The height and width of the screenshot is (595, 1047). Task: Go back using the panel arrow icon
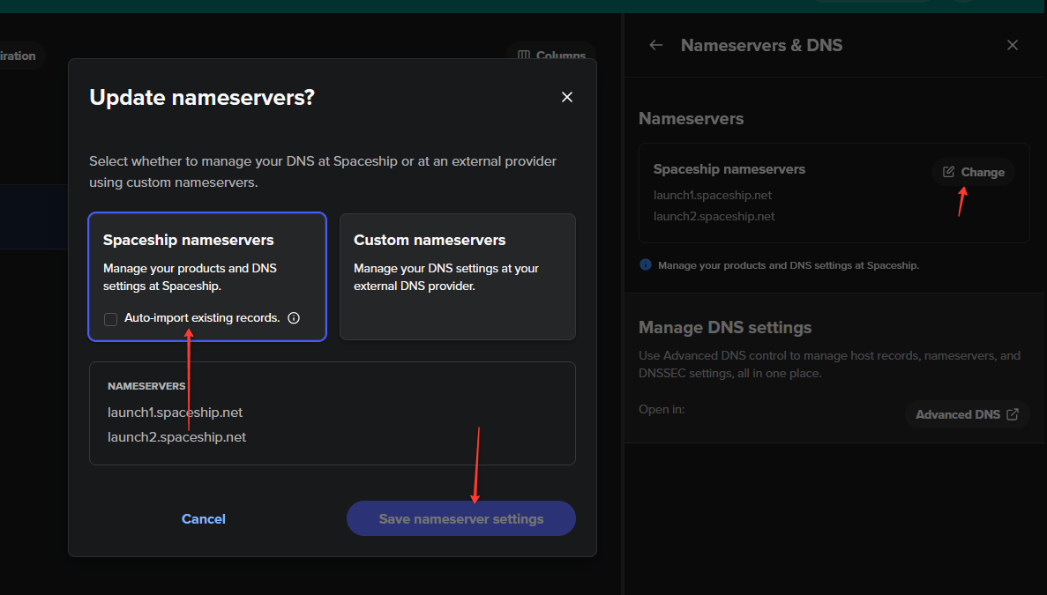(655, 45)
